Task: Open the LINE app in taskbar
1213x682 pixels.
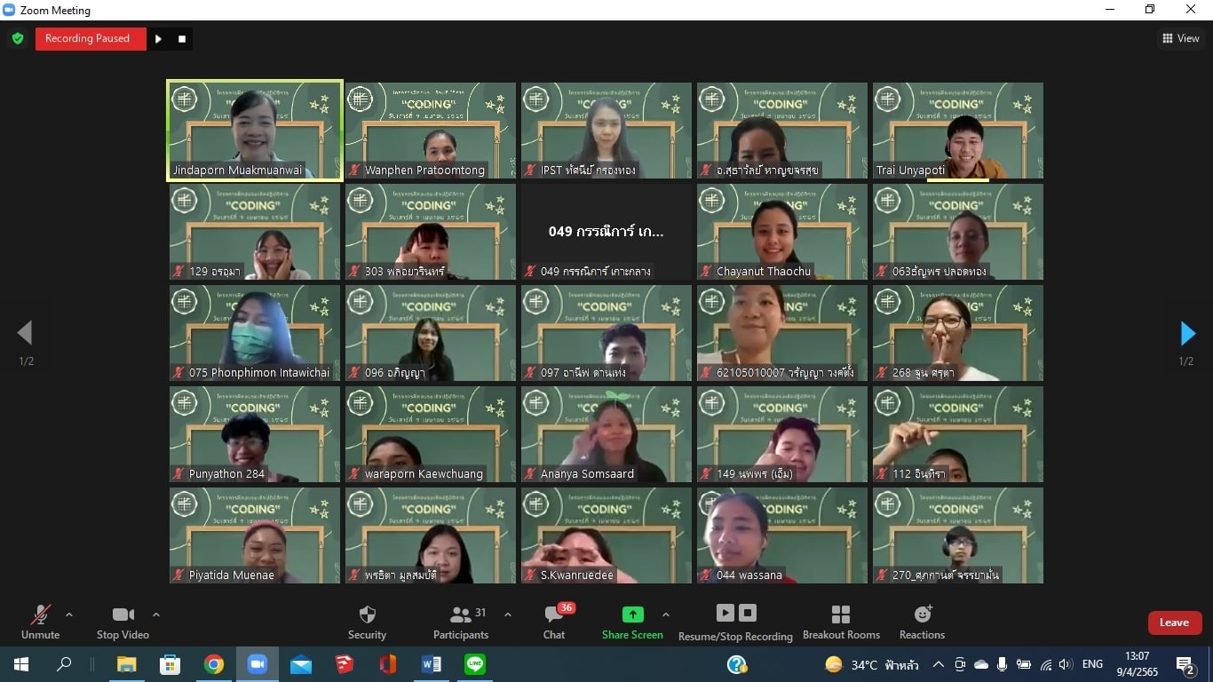Action: (x=475, y=664)
